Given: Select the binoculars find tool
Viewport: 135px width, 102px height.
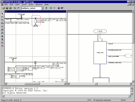Looking at the screenshot, I should pyautogui.click(x=2, y=36).
